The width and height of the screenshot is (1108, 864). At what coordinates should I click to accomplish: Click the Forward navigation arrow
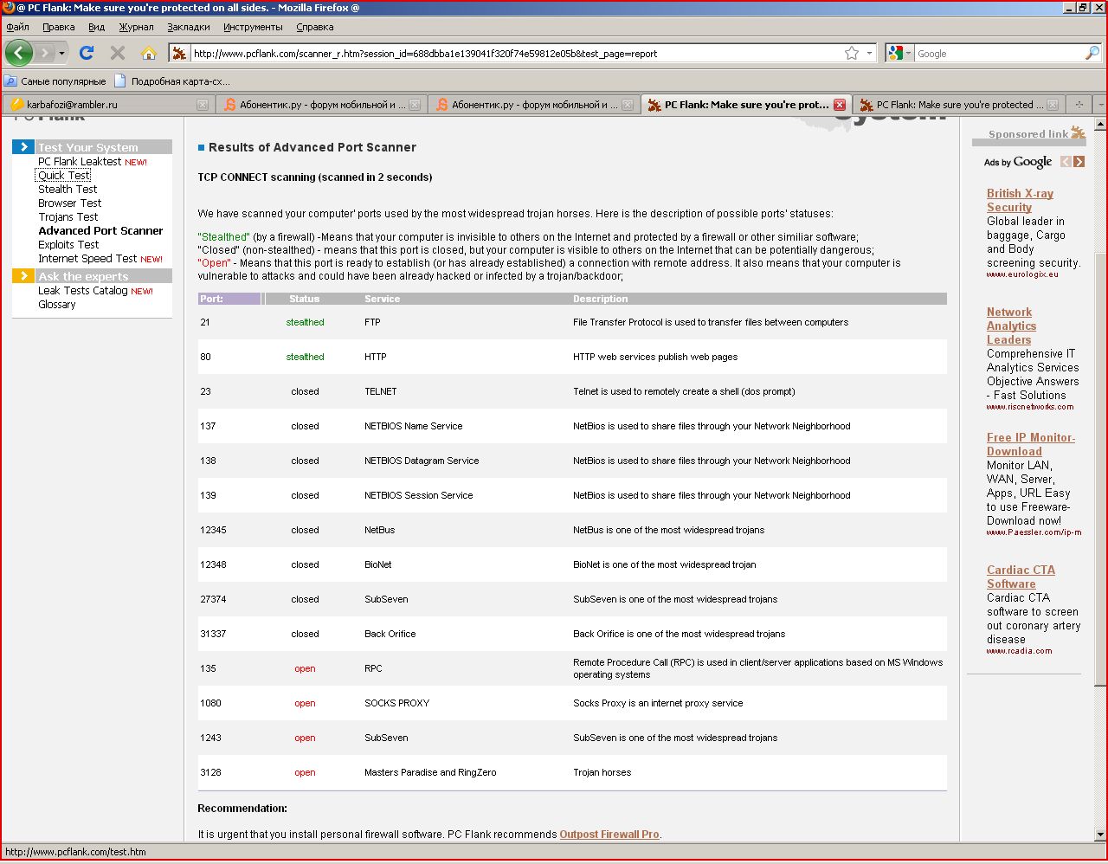point(44,53)
